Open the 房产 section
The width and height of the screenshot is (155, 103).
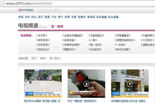(60, 17)
